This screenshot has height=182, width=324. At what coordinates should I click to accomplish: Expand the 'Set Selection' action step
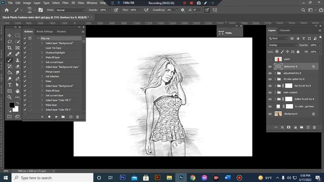click(42, 76)
